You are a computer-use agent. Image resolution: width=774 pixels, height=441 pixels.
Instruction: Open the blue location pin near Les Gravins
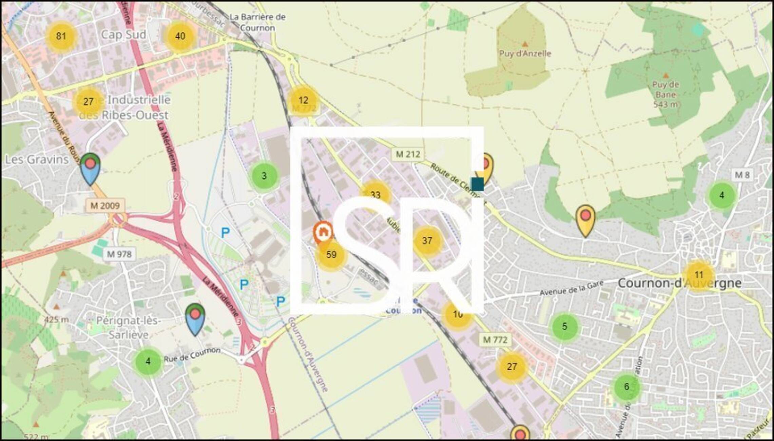tap(90, 169)
